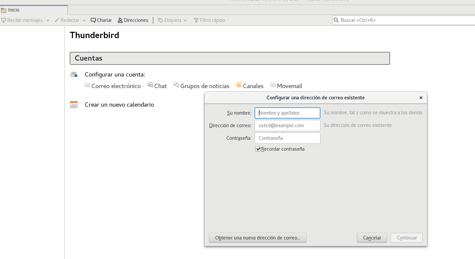Click the Direcciones address book icon
The width and height of the screenshot is (475, 259).
(x=120, y=20)
